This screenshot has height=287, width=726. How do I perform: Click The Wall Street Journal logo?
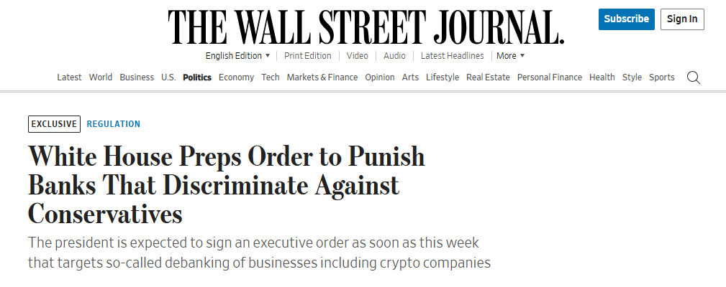(366, 27)
